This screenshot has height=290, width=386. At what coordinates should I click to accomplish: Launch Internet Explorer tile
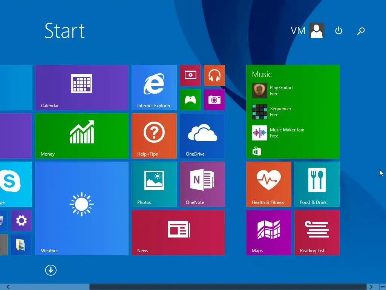point(154,88)
